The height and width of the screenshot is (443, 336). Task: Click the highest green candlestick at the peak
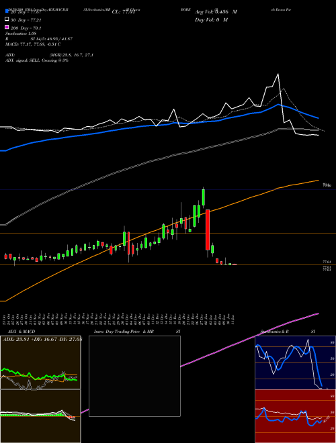click(x=204, y=197)
